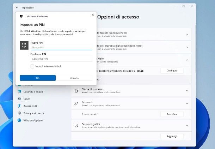This screenshot has height=149, width=215.
Task: Click the Data/ora e lingua globe icon
Action: (19, 91)
